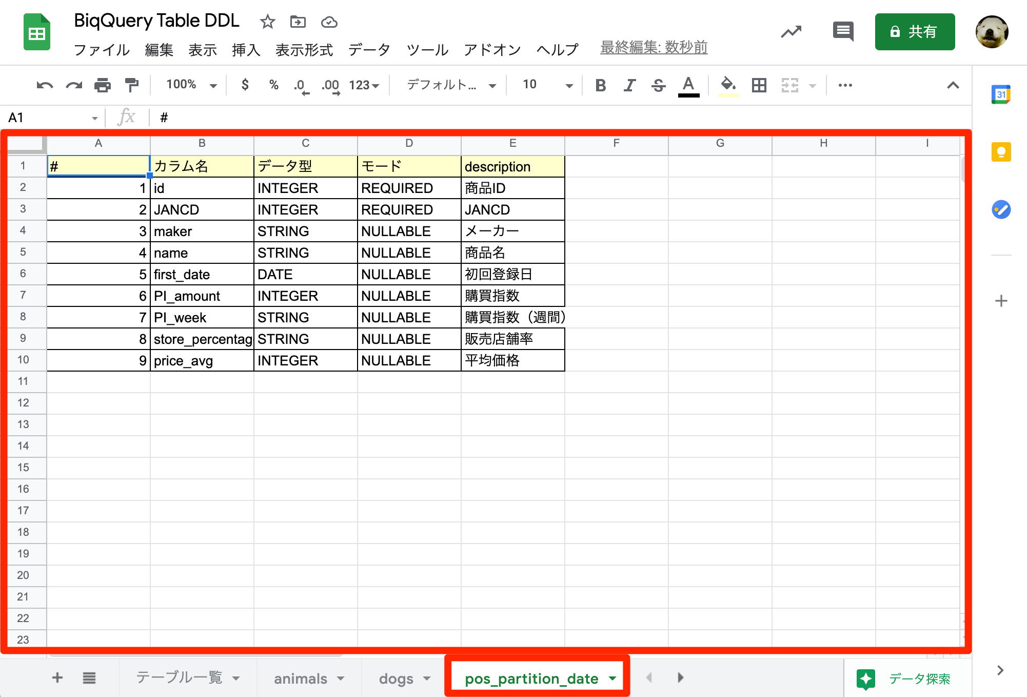
Task: Open the text color picker
Action: [688, 85]
